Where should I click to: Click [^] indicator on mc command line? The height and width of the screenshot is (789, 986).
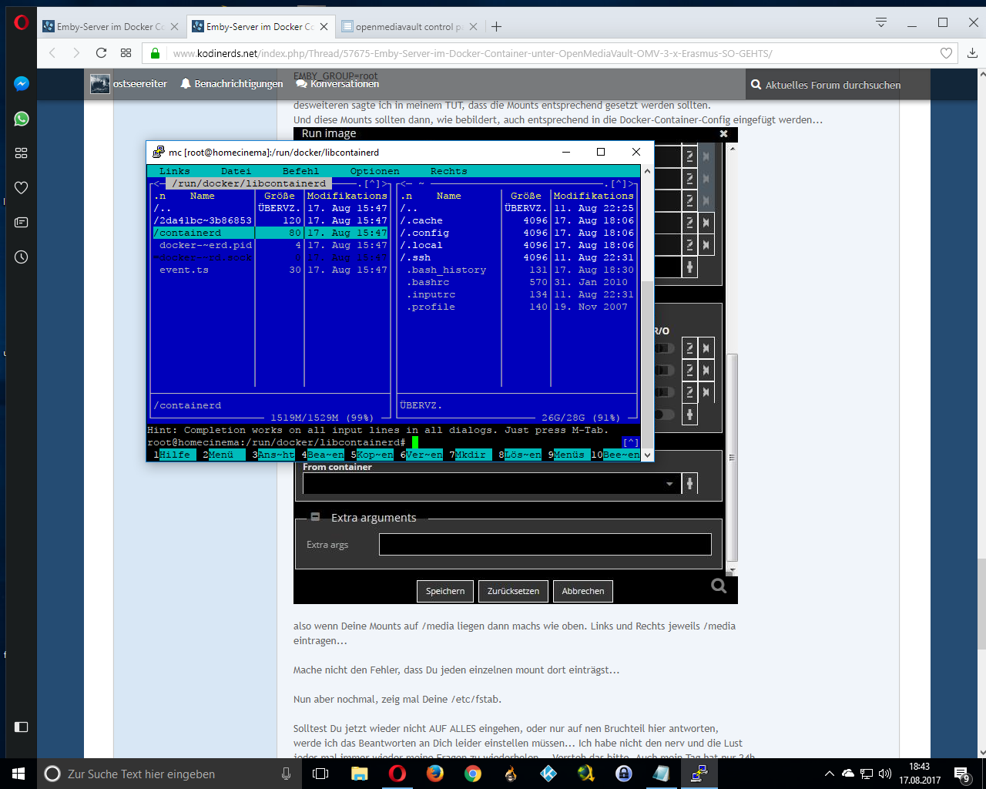631,442
